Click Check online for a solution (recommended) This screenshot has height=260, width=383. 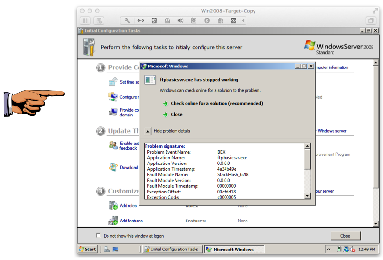[217, 103]
